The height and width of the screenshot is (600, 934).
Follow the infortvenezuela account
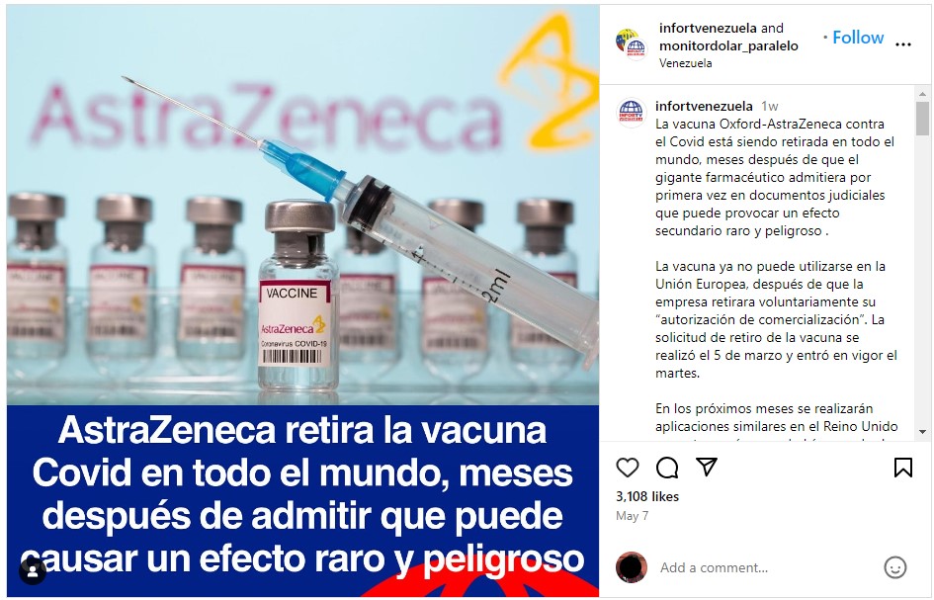(857, 38)
